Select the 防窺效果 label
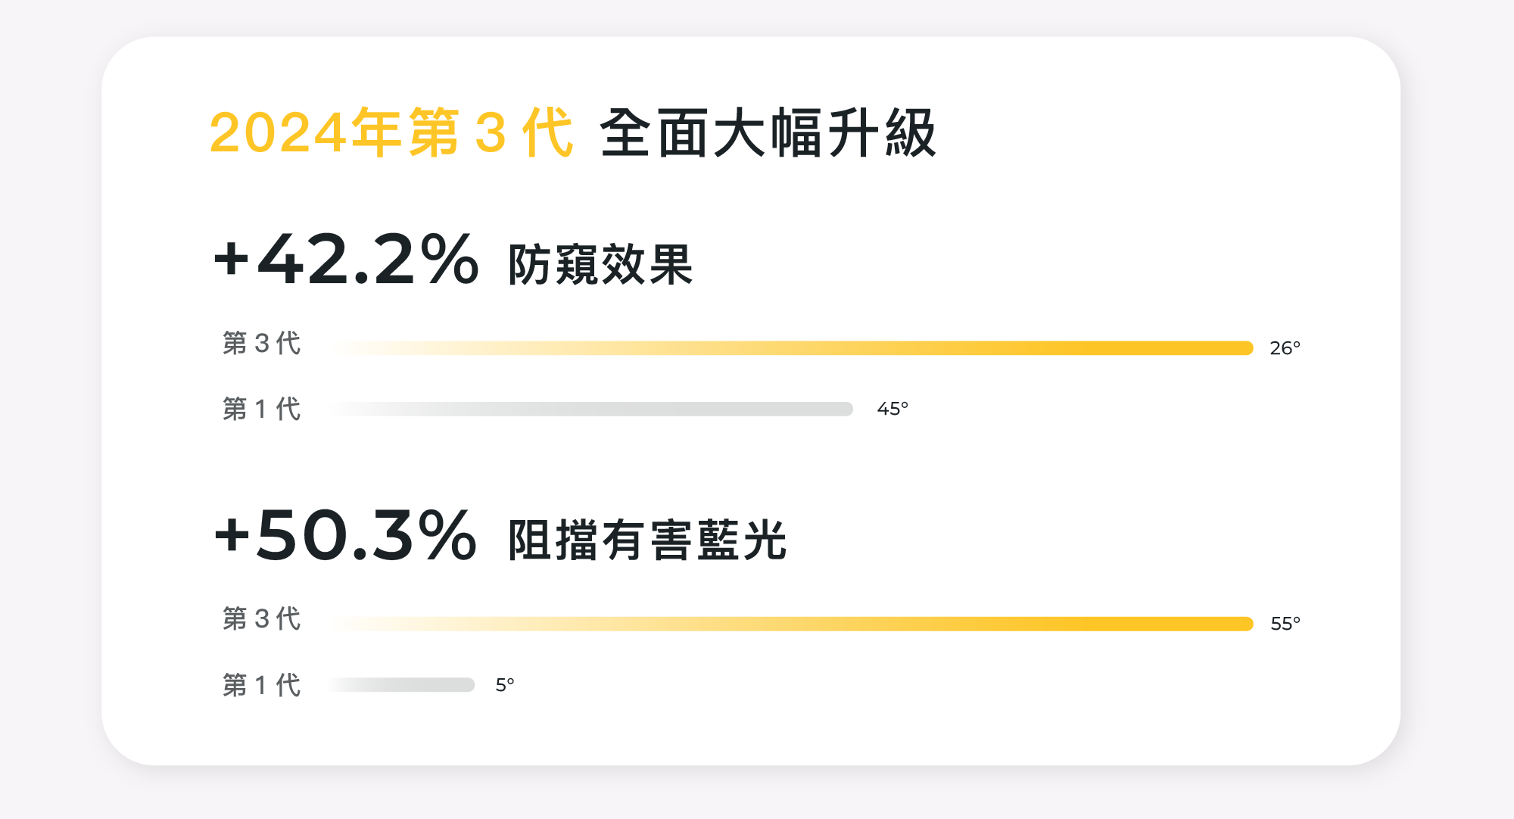Screen dimensions: 1514x819 (x=600, y=265)
